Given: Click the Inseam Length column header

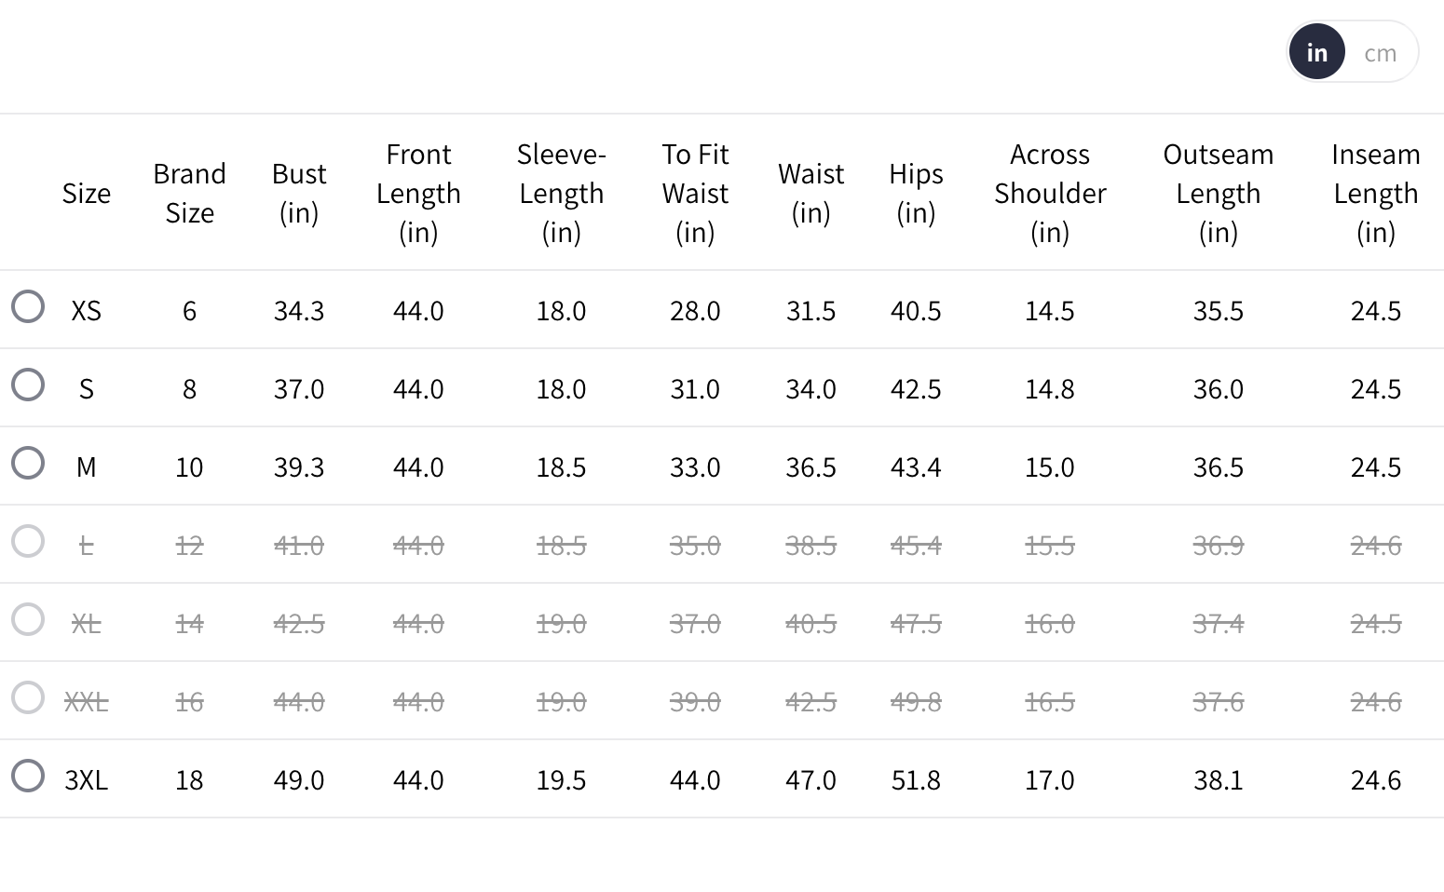Looking at the screenshot, I should click(1375, 193).
